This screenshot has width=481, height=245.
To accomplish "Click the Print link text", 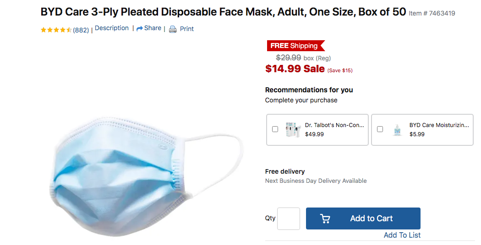I will click(187, 29).
